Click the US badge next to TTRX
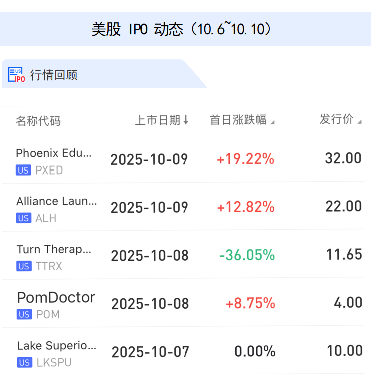Screen dimensions: 371x376 click(23, 266)
